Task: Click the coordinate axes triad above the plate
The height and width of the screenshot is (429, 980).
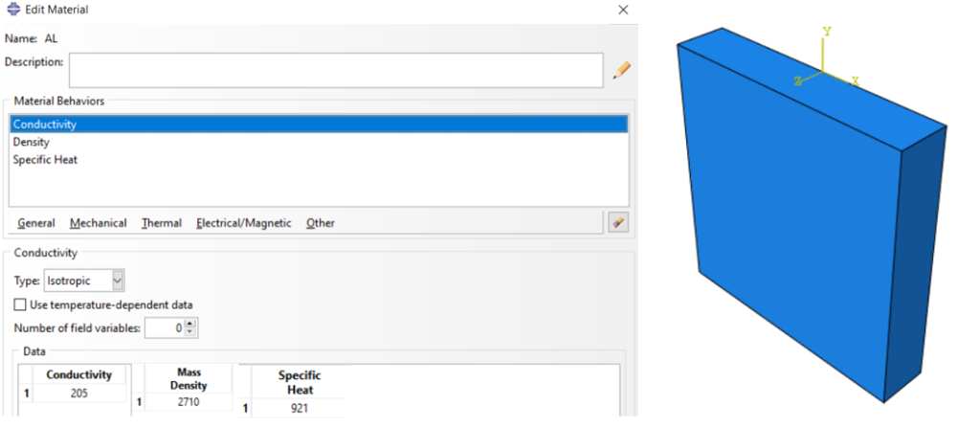Action: [x=826, y=58]
